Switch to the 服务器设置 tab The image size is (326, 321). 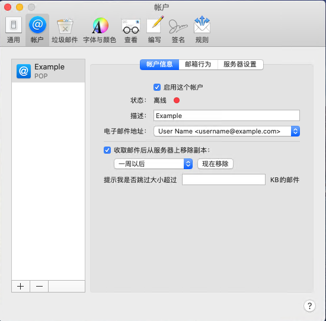(240, 64)
